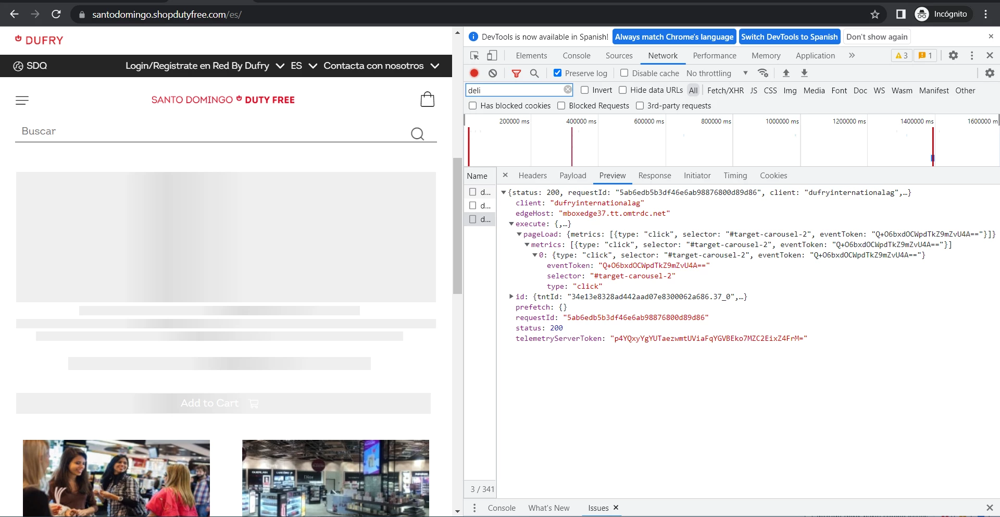This screenshot has width=1000, height=517.
Task: Check 3rd-party requests
Action: tap(640, 106)
